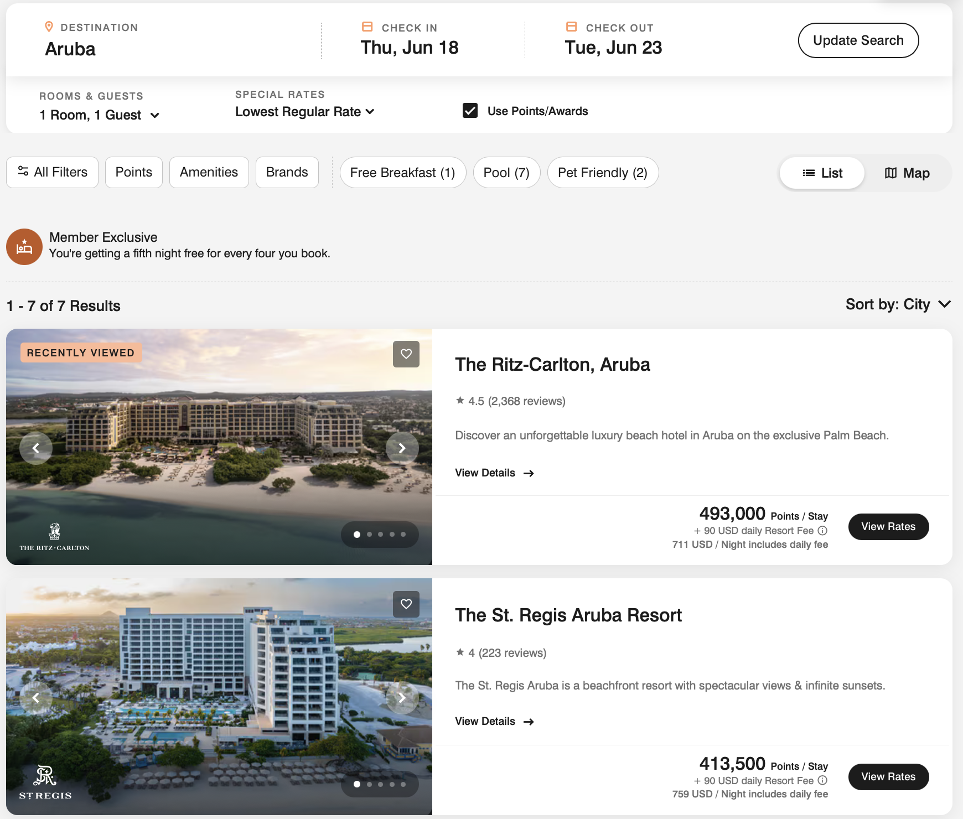Open The Ritz-Carlton, Aruba title link
Viewport: 963px width, 819px height.
(x=552, y=365)
